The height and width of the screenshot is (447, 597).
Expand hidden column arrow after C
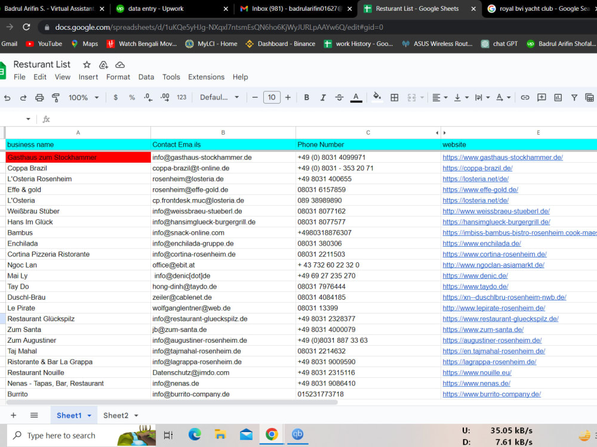[x=444, y=133]
